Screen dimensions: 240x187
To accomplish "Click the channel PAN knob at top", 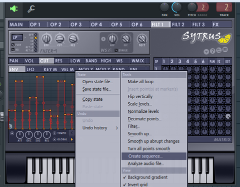I will 164,8.
